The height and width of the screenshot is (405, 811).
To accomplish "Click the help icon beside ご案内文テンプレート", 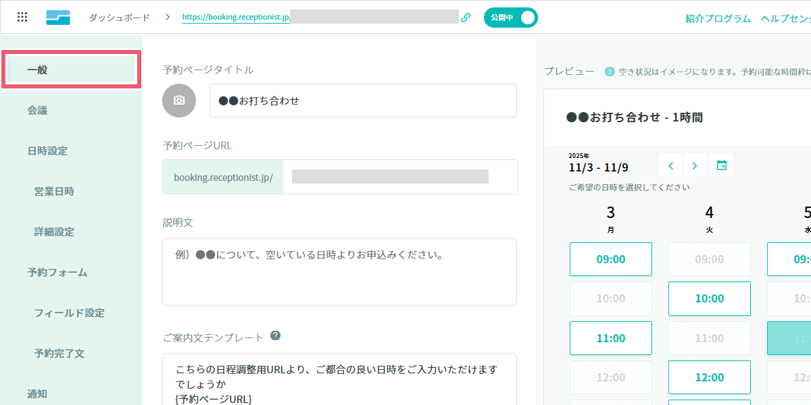I will point(276,334).
